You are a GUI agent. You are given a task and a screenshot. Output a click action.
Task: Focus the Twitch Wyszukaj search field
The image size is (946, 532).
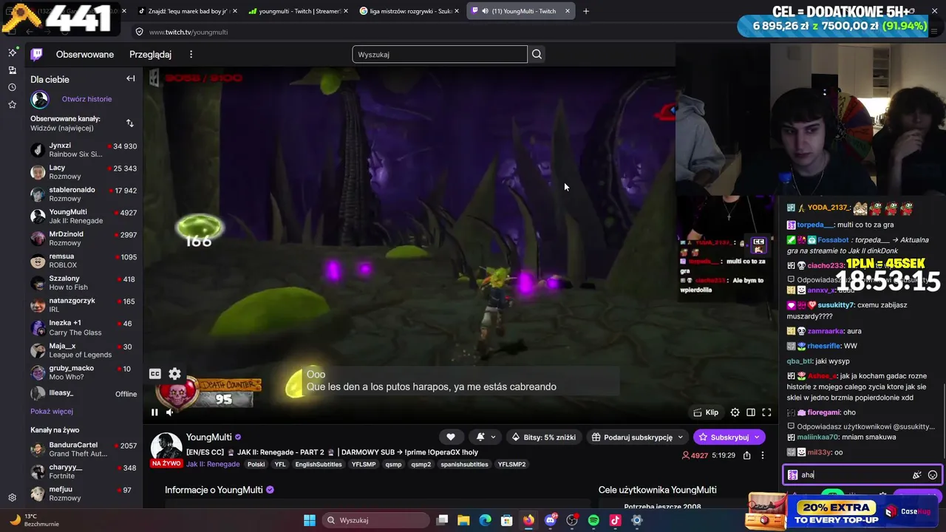click(x=440, y=54)
